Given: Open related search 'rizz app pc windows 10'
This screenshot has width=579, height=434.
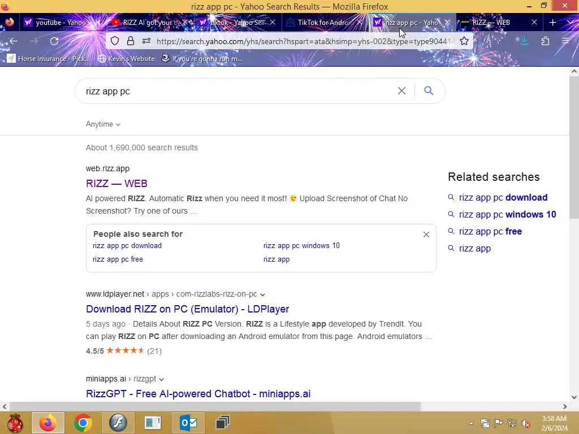Looking at the screenshot, I should [508, 215].
